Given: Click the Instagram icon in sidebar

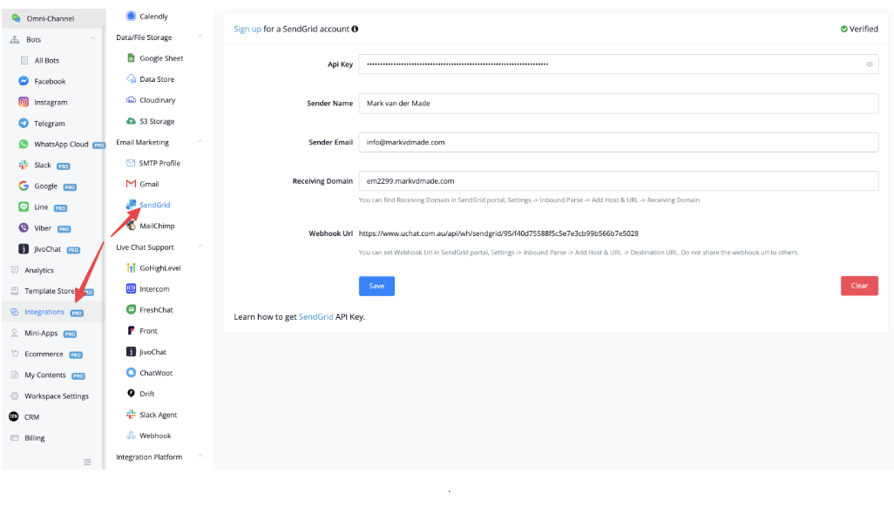Looking at the screenshot, I should 24,102.
